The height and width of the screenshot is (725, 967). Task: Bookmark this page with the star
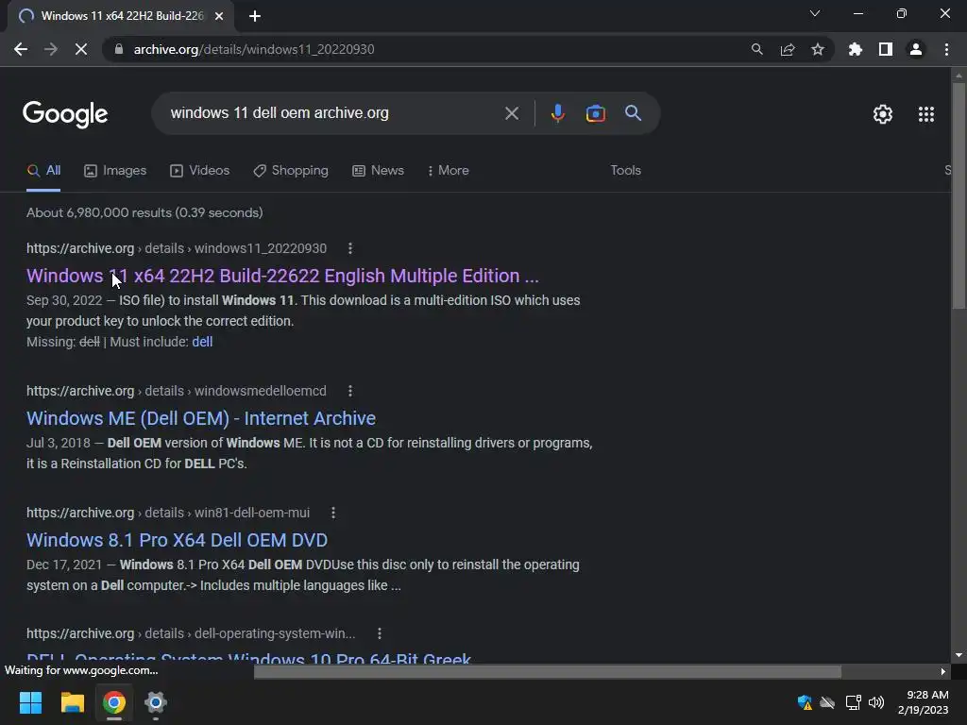(x=818, y=49)
